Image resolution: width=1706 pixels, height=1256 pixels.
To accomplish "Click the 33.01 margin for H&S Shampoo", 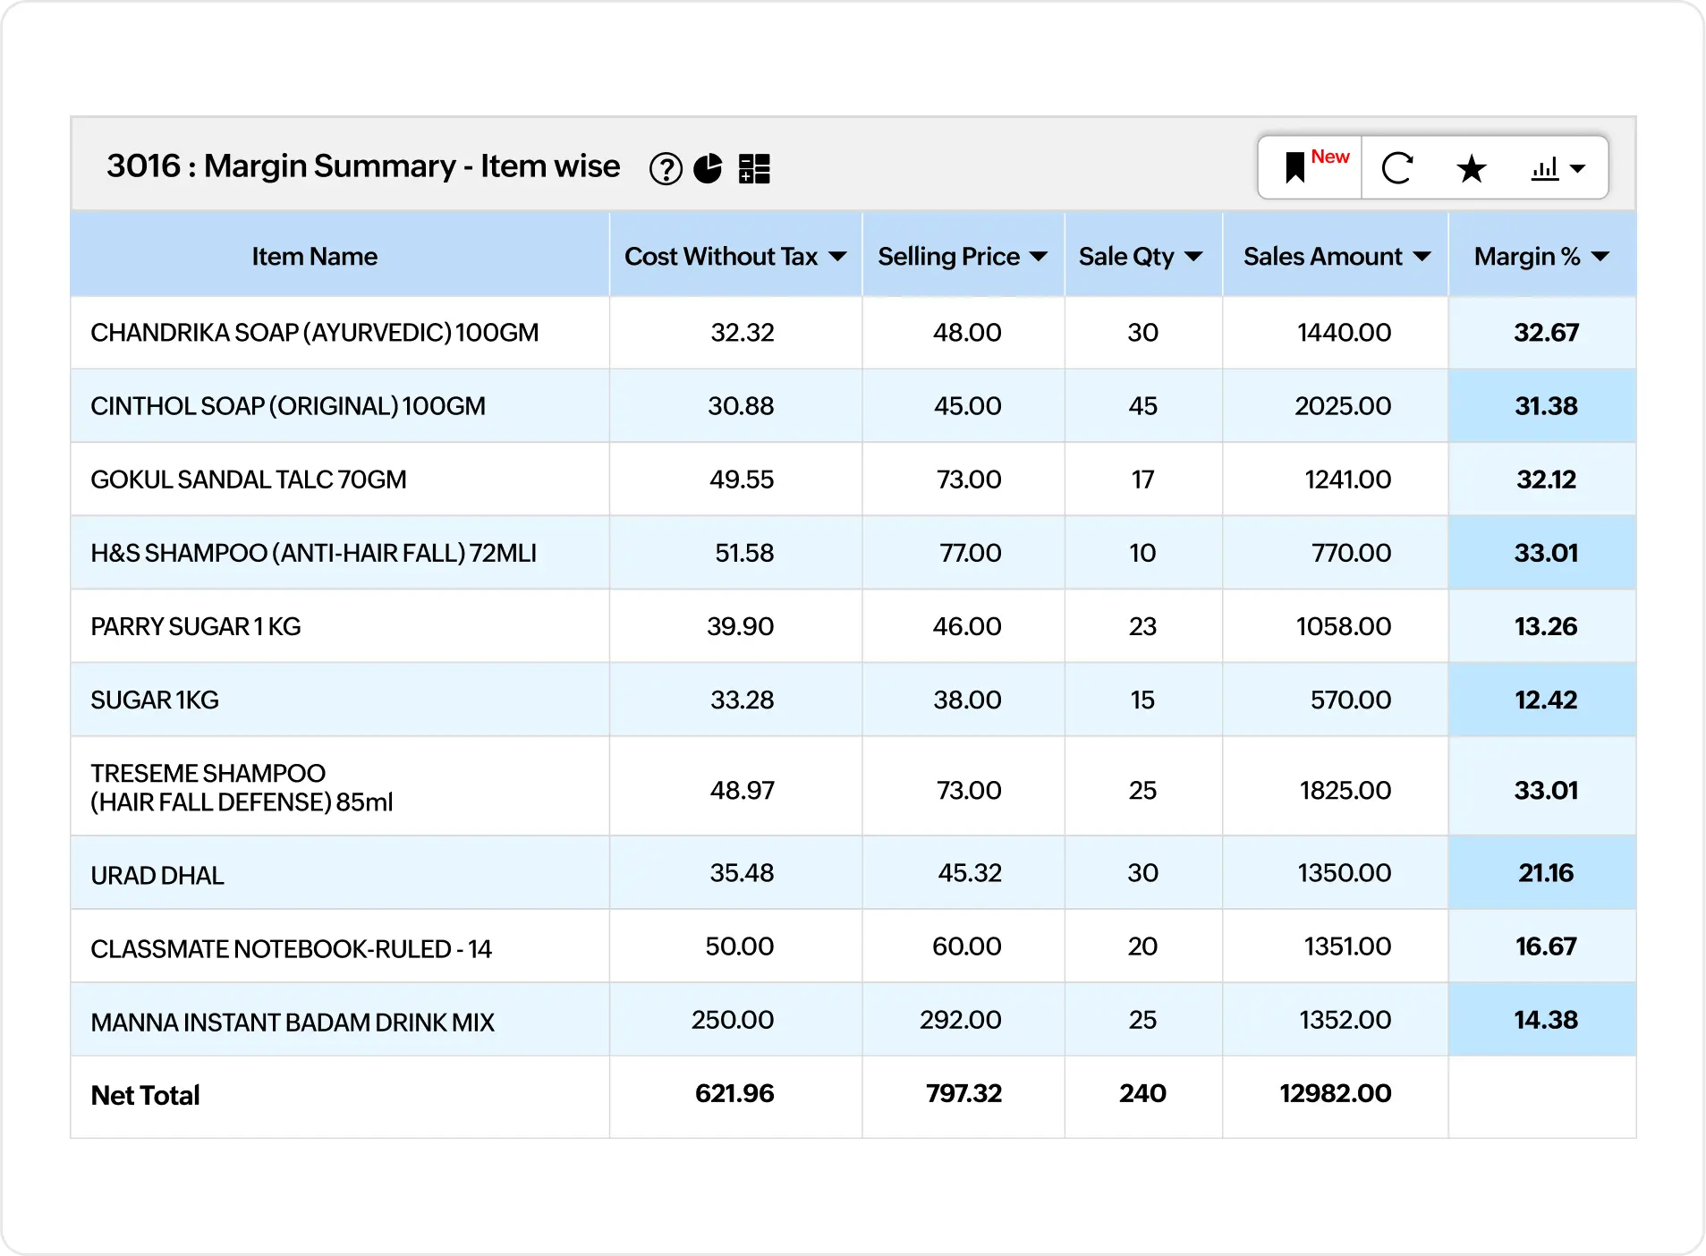I will (x=1545, y=553).
